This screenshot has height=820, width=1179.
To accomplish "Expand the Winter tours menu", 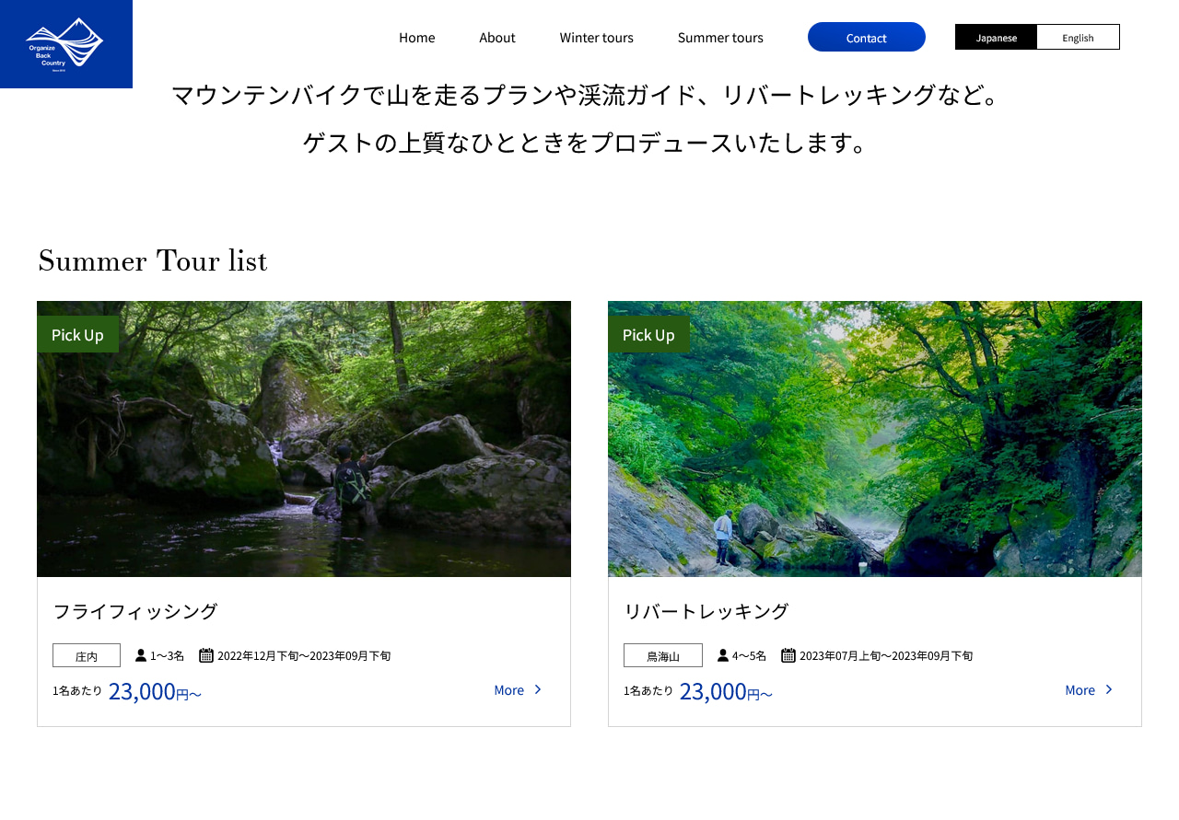I will coord(597,38).
